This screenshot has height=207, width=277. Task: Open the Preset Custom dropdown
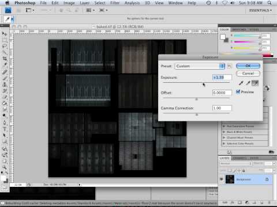coord(200,66)
